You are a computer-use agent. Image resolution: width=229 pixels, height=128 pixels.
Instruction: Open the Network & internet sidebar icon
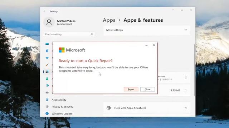pos(47,58)
